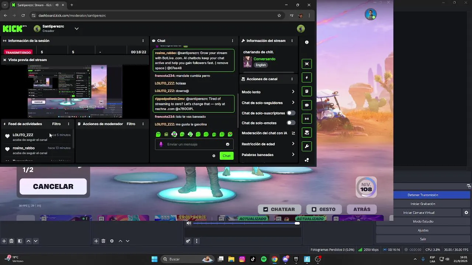Open Ajustes in OBS controls
Screen dimensions: 472x265
pyautogui.click(x=423, y=230)
